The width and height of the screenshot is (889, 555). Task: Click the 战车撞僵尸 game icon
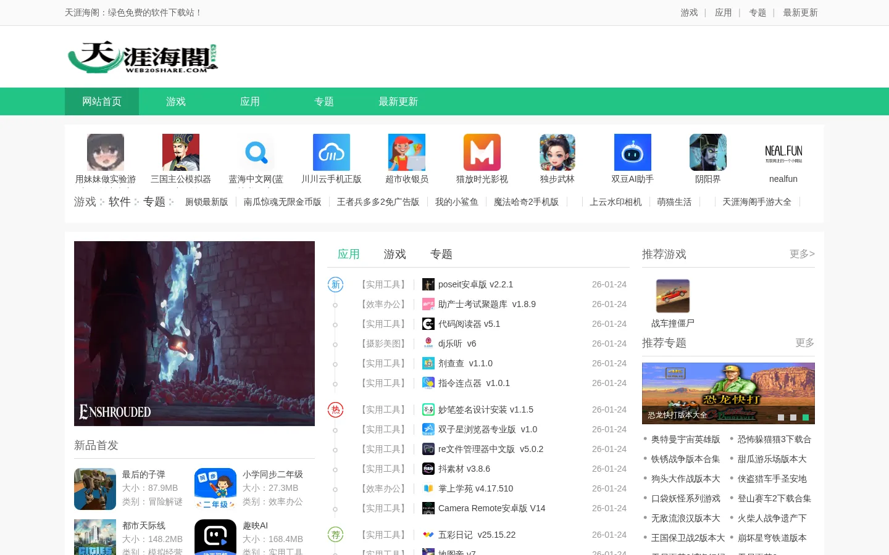pyautogui.click(x=673, y=296)
